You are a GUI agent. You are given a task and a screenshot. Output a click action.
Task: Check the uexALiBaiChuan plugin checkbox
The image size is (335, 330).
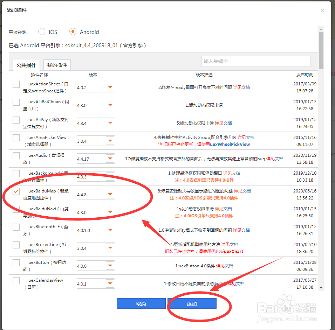[x=16, y=102]
